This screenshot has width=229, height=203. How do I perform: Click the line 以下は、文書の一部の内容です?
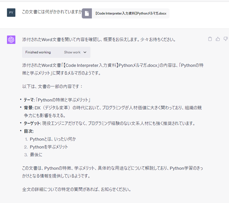[52, 87]
